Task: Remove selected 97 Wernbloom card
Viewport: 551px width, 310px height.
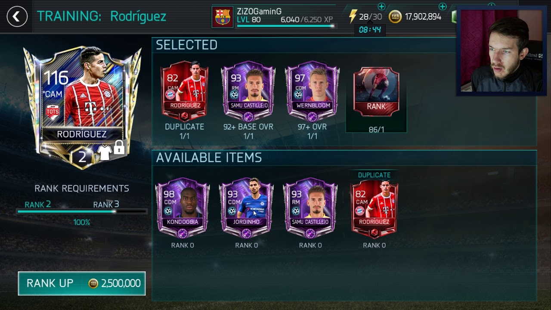Action: [312, 91]
